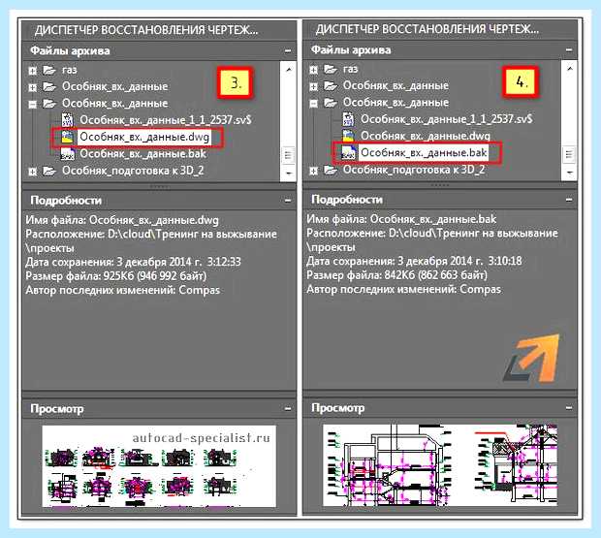
Task: Select Особняк_подготовка к 3D_2 label in right panel
Action: tap(414, 171)
